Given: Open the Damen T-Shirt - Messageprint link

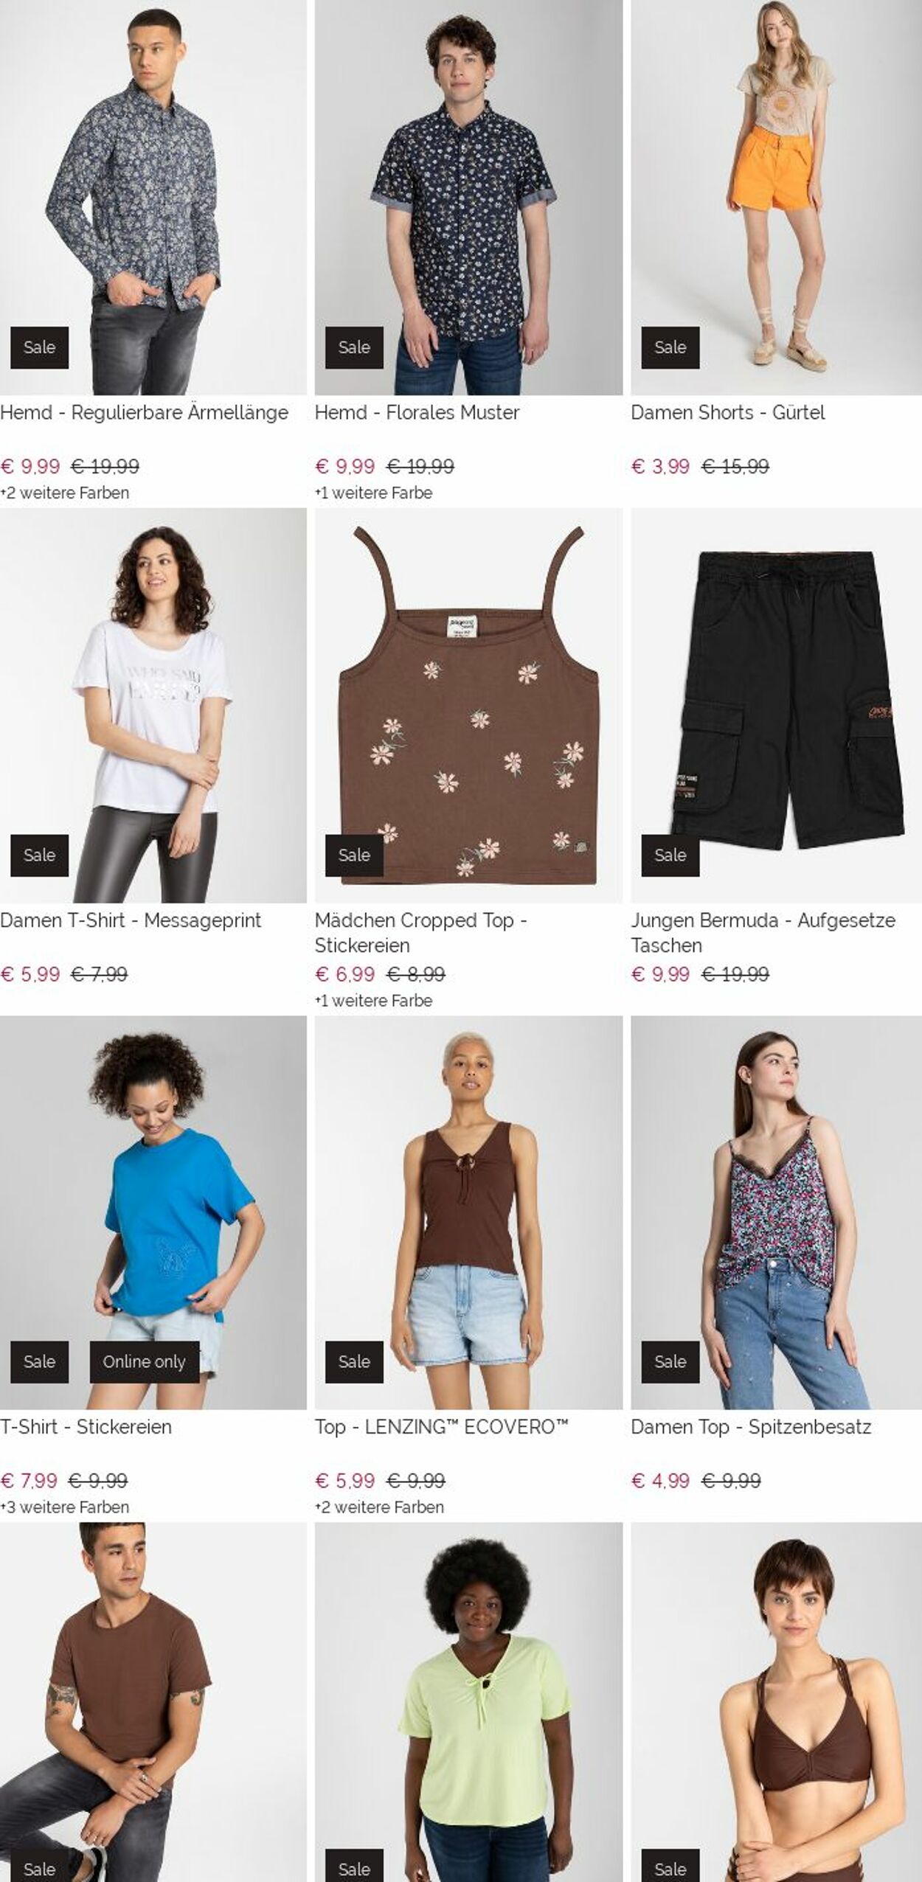Looking at the screenshot, I should pyautogui.click(x=131, y=921).
